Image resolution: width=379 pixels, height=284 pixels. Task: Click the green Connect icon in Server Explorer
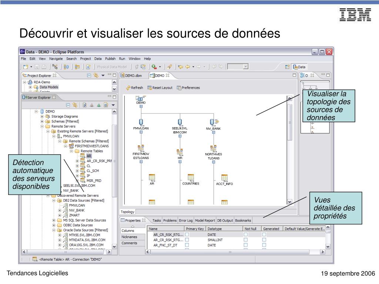pyautogui.click(x=99, y=105)
